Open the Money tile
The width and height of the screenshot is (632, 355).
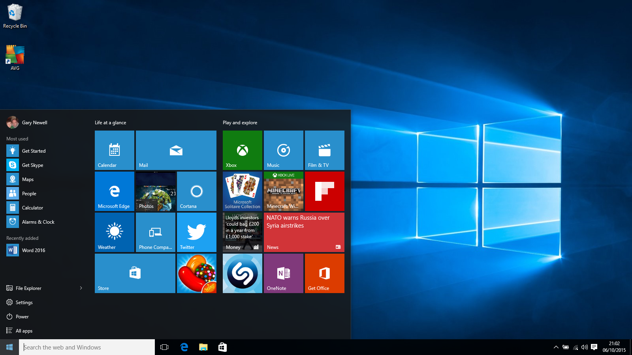point(243,232)
